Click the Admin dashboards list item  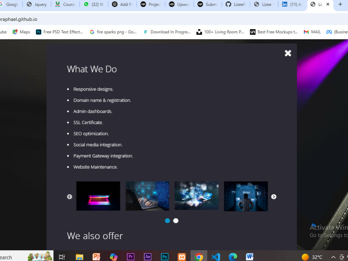[x=93, y=111]
